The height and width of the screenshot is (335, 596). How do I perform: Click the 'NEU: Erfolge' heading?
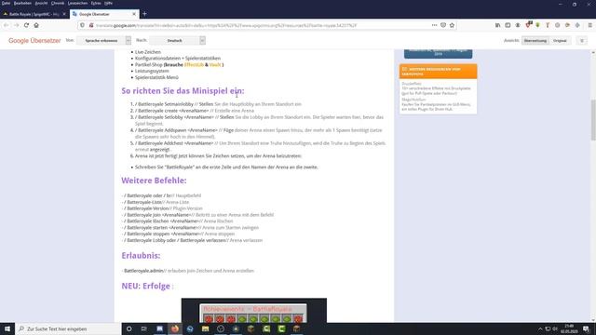tap(146, 286)
